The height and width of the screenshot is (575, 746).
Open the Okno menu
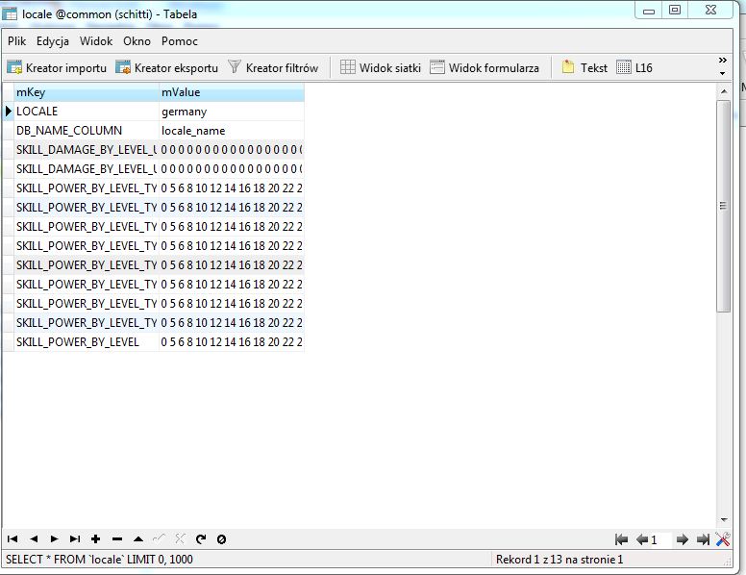tap(137, 41)
